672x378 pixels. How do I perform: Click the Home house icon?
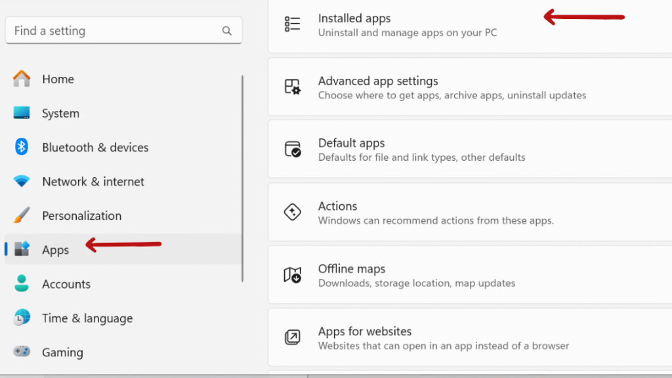click(x=22, y=79)
